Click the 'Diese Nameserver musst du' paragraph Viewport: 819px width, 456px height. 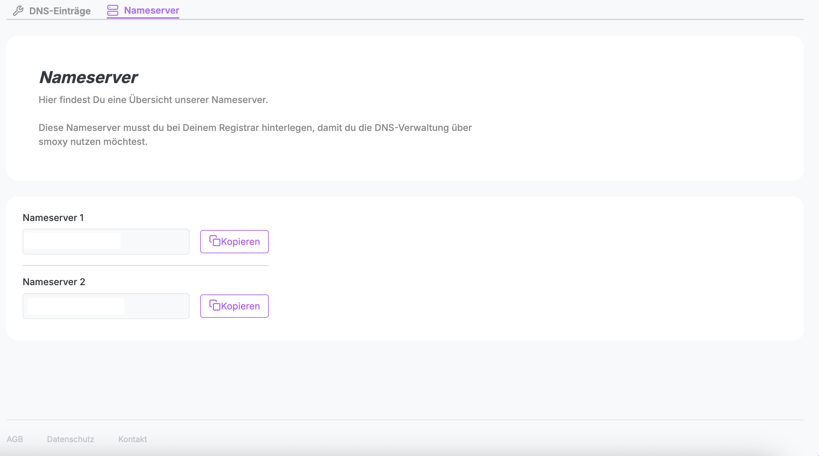(x=255, y=128)
